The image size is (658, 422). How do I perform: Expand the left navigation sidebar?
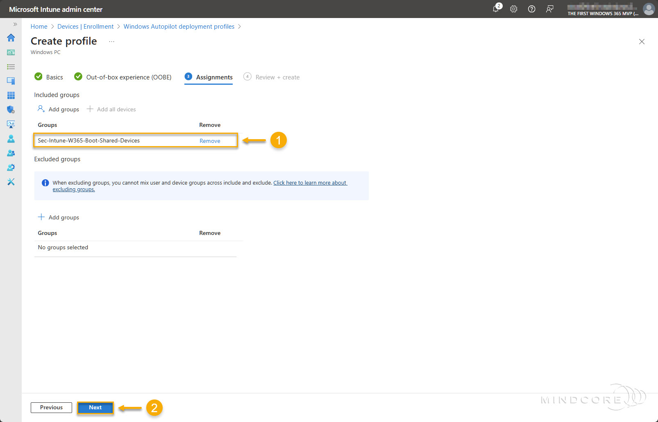point(15,25)
